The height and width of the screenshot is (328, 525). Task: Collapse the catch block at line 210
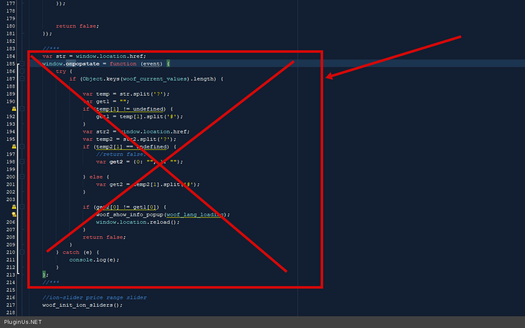22,252
